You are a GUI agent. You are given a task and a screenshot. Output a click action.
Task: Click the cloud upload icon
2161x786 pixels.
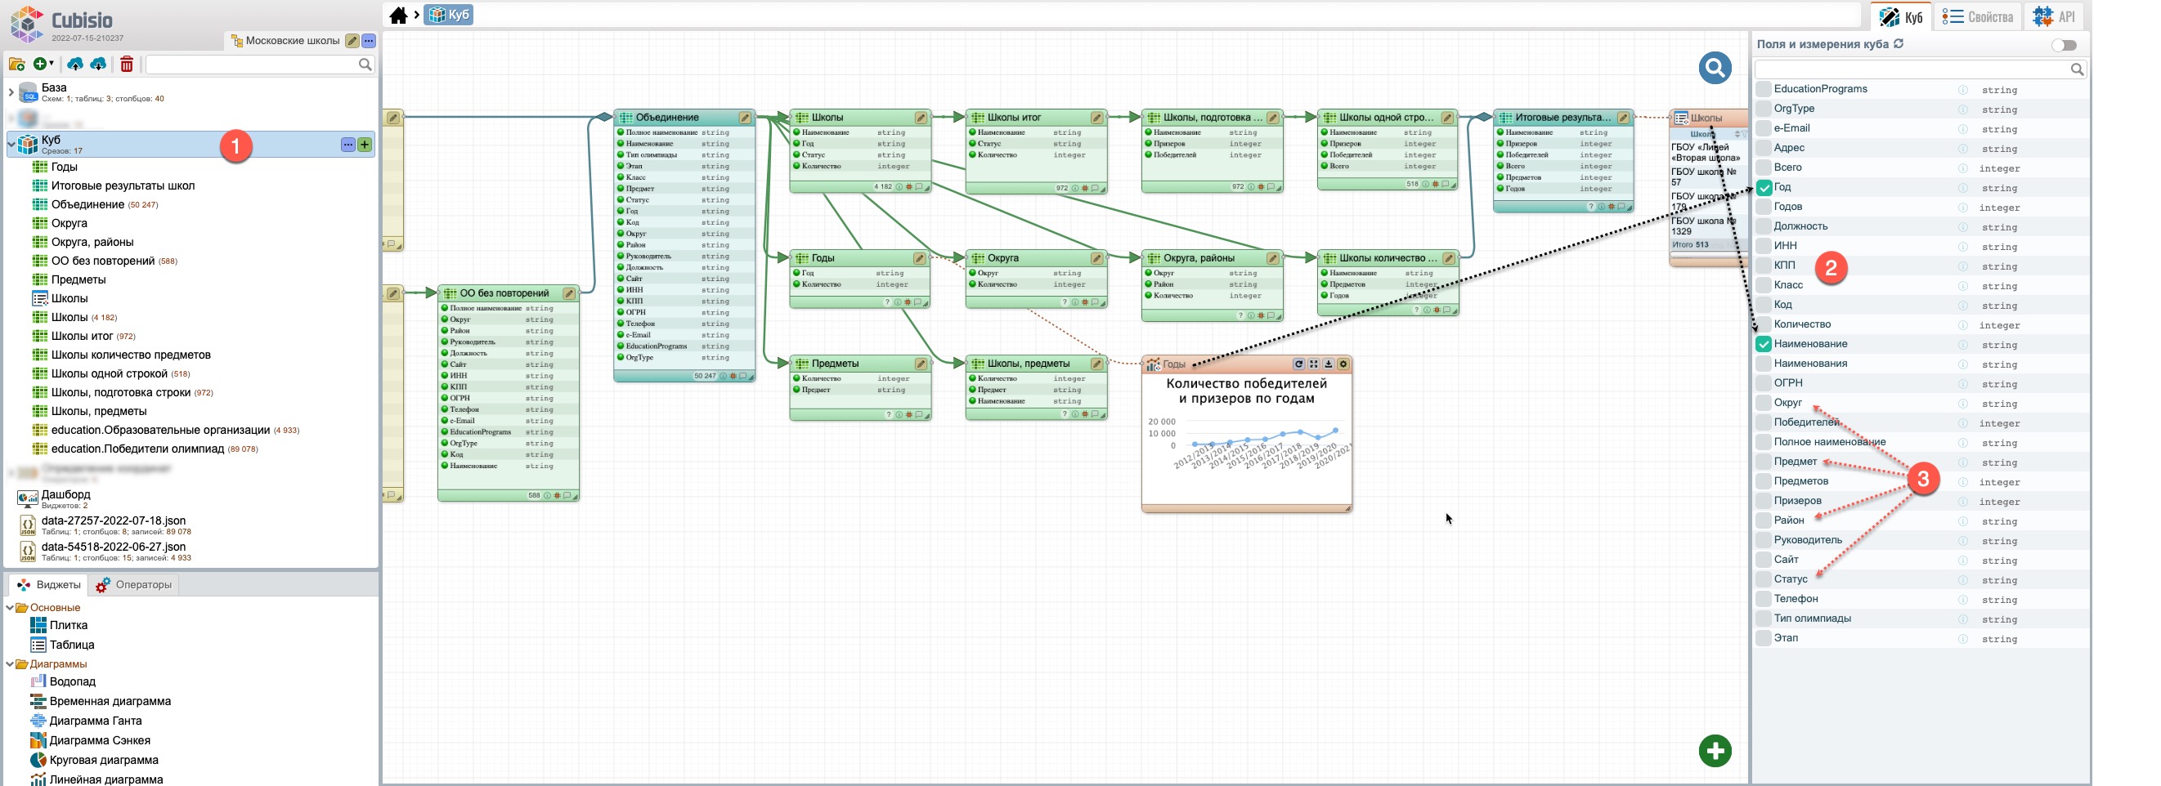[x=75, y=65]
